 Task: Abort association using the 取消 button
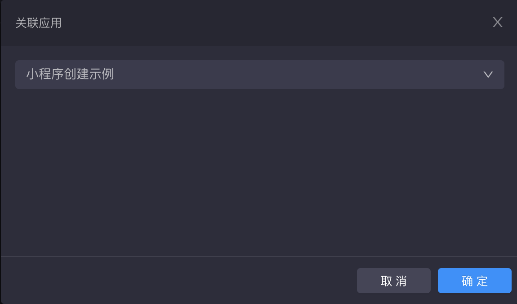click(x=394, y=280)
